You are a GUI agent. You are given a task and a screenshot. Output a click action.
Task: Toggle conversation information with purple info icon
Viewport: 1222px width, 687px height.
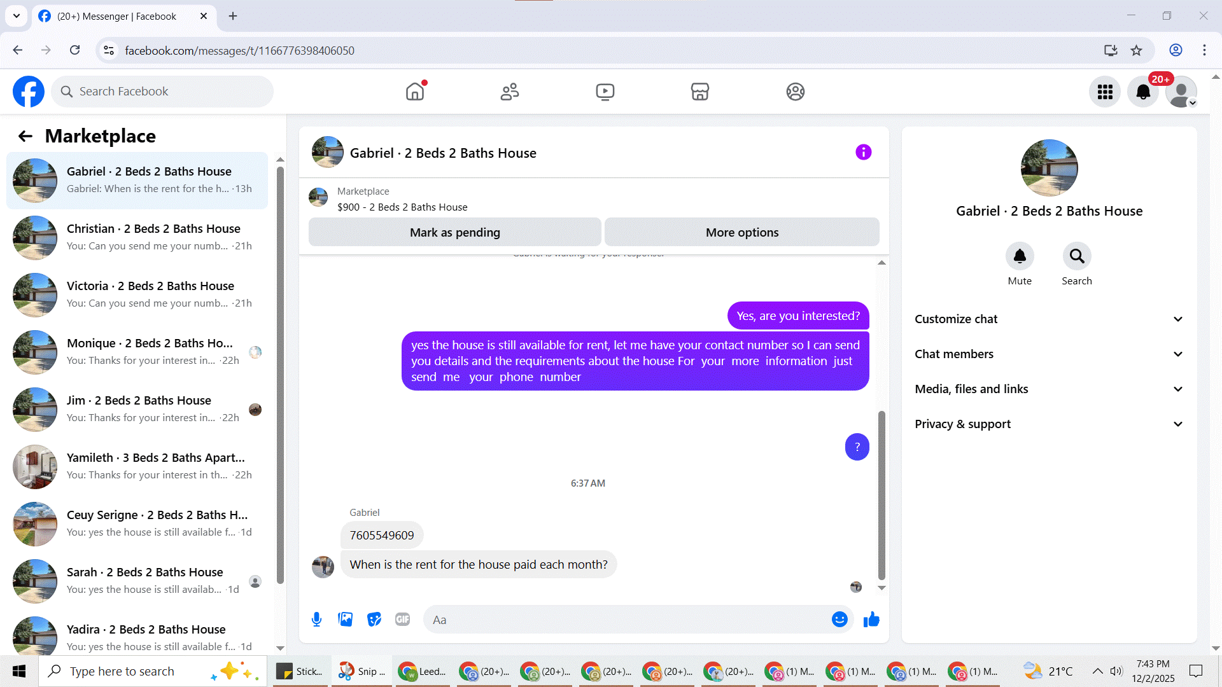tap(863, 152)
